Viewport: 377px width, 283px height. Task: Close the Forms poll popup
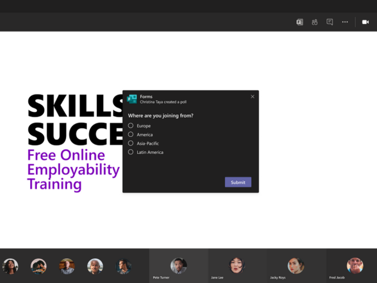coord(253,97)
